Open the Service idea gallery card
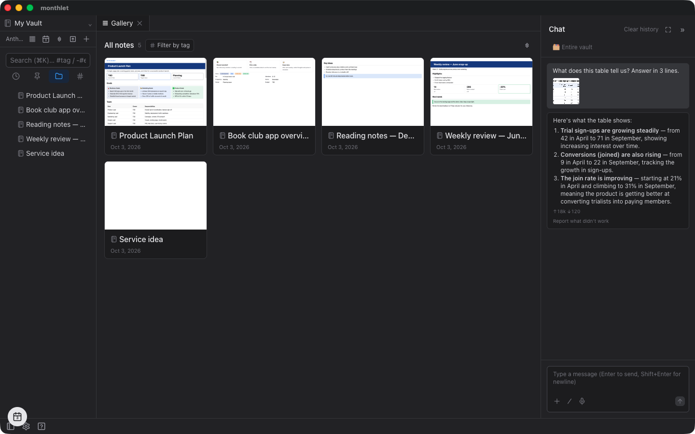Viewport: 695px width, 434px height. click(155, 210)
